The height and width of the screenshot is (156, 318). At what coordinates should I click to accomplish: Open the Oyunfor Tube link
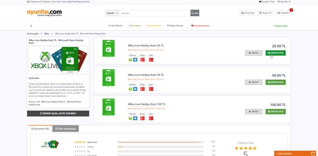[267, 2]
